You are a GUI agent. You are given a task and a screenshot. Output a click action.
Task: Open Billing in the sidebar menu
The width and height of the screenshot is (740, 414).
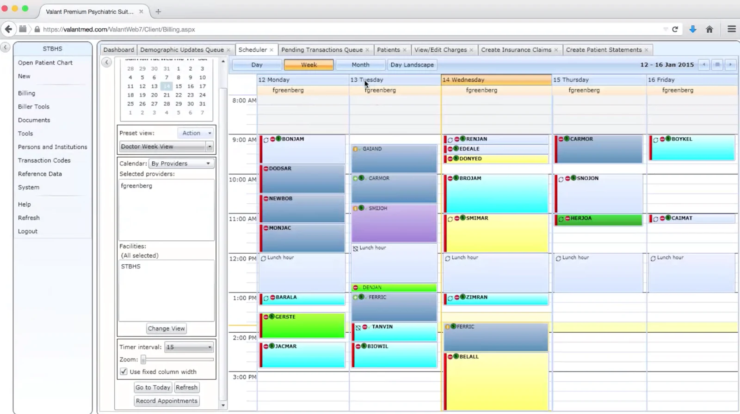click(x=26, y=93)
